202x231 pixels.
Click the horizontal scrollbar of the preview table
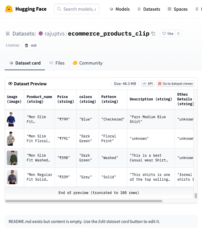84,201
